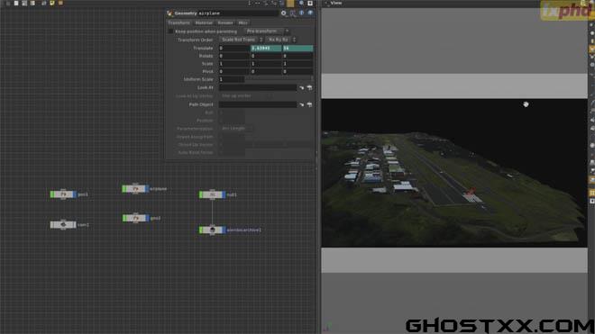Click the help icon in parameter header
Viewport: 595px width, 334px height.
click(310, 13)
